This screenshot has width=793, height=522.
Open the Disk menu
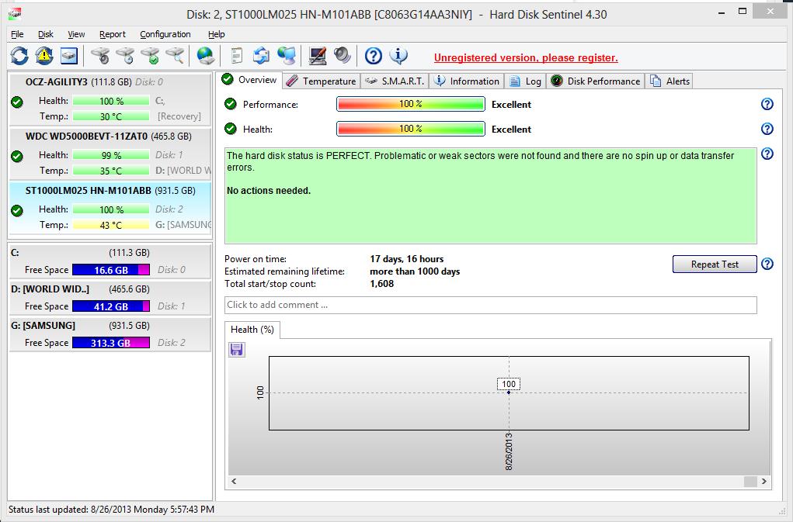point(46,34)
